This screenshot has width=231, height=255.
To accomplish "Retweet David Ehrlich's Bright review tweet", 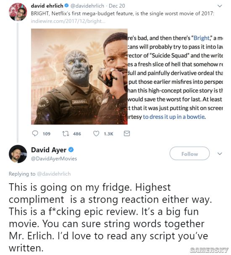I will pos(66,134).
